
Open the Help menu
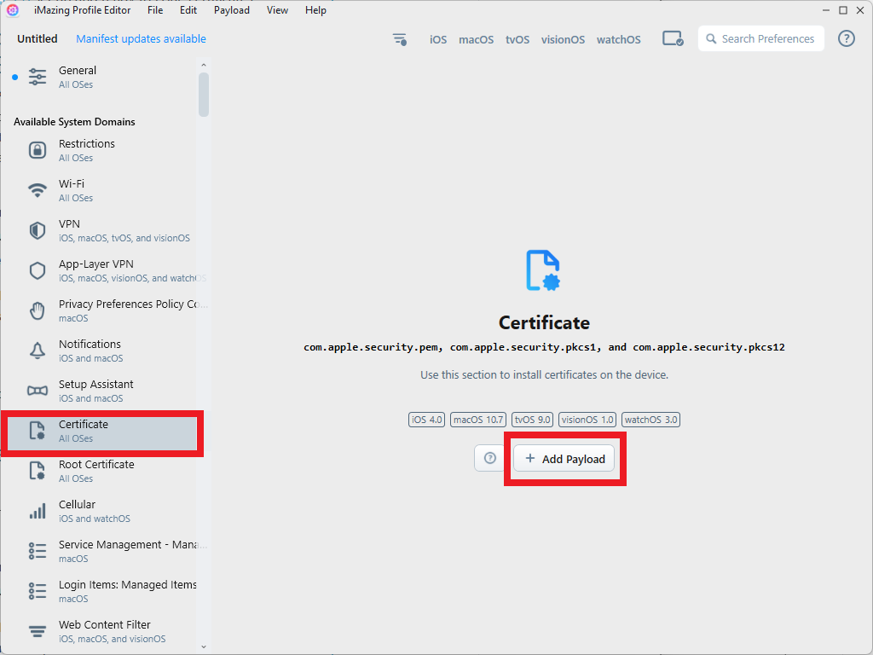coord(315,10)
